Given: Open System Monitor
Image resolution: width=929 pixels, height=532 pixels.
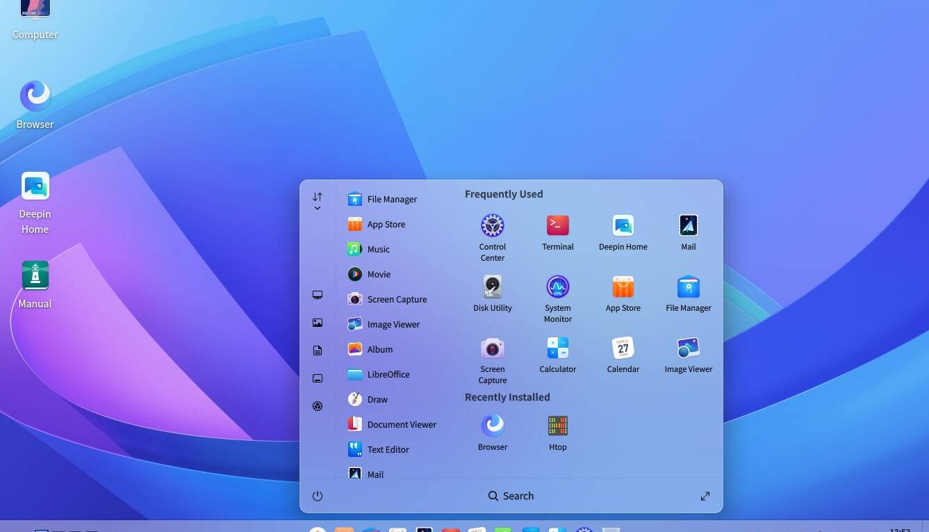Looking at the screenshot, I should (x=558, y=298).
